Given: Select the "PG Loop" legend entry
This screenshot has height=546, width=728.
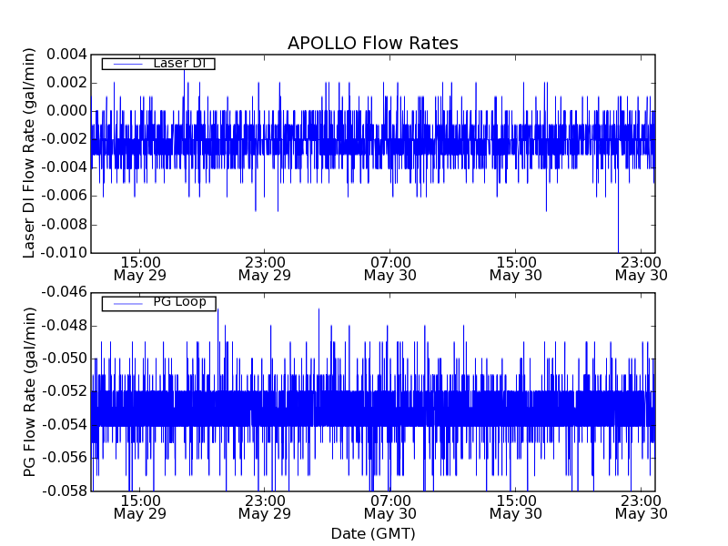Looking at the screenshot, I should [x=179, y=302].
